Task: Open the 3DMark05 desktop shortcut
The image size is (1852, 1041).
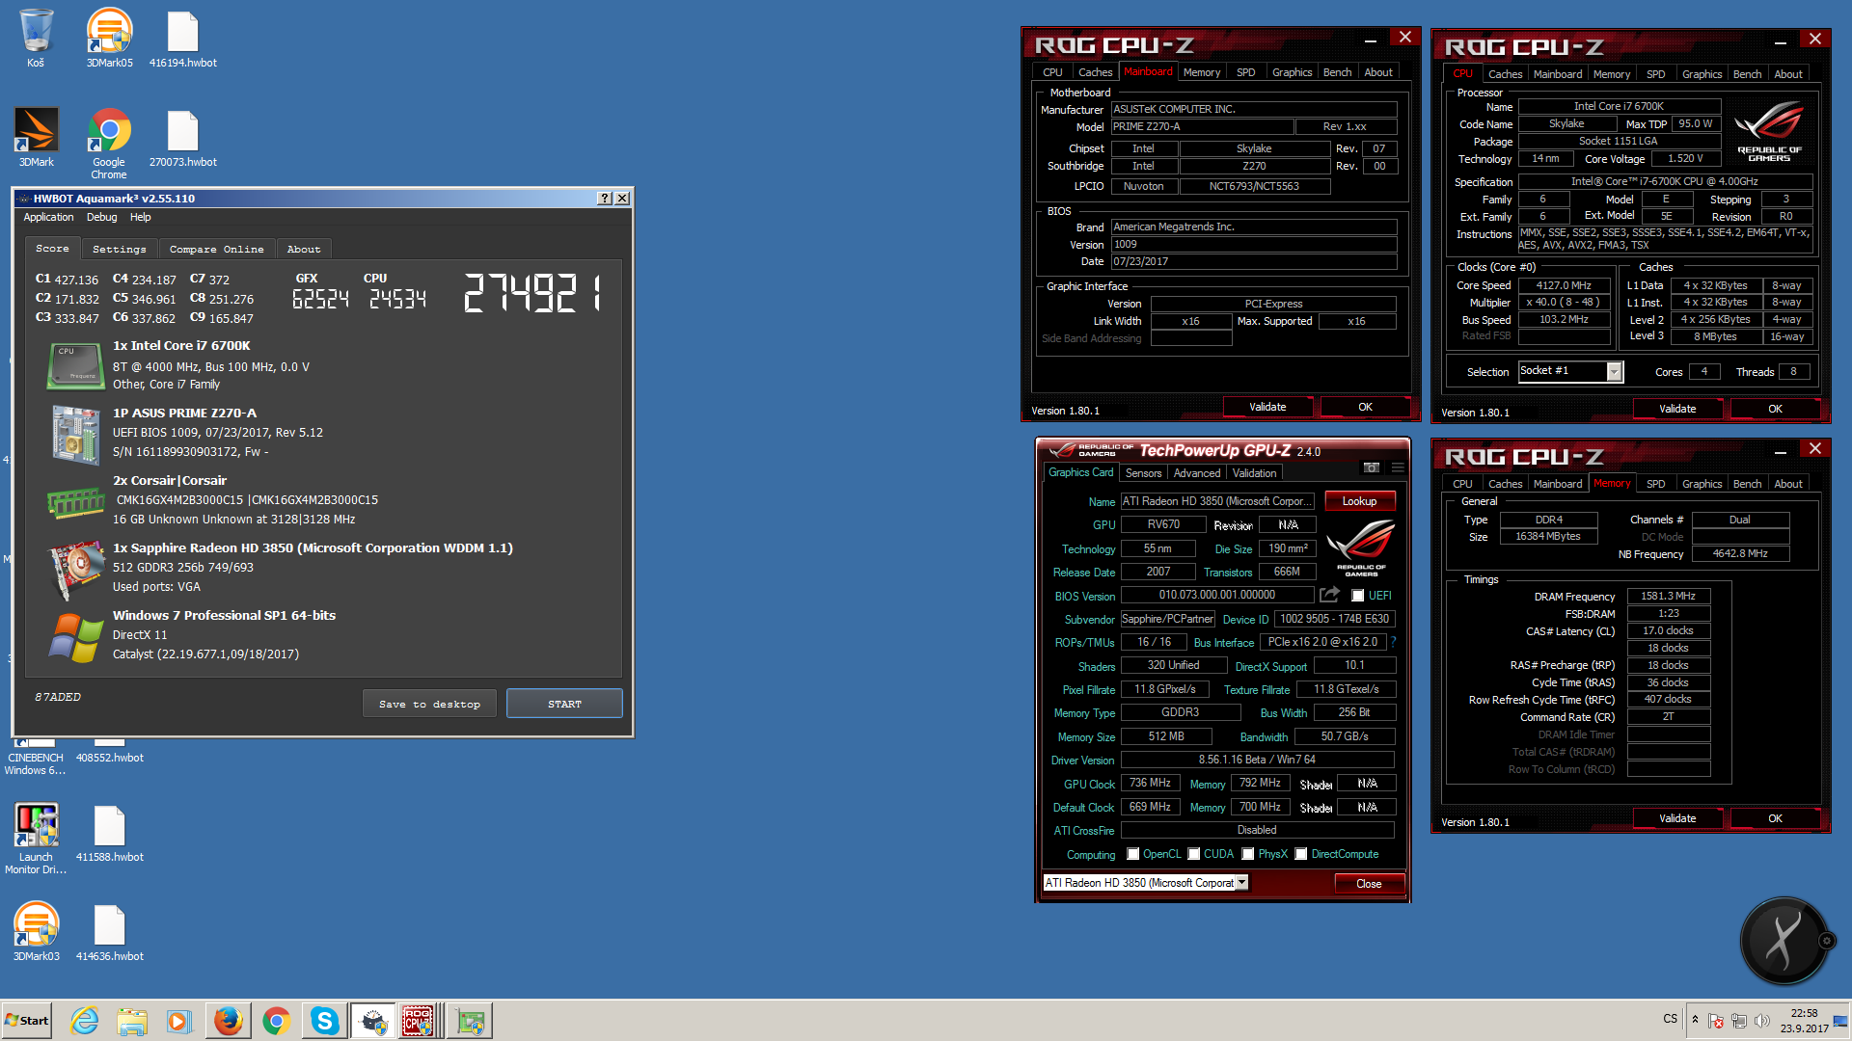Action: [109, 38]
